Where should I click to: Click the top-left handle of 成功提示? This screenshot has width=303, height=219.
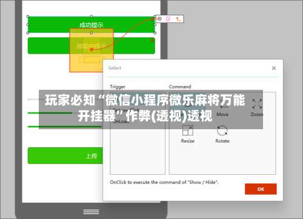(28, 16)
